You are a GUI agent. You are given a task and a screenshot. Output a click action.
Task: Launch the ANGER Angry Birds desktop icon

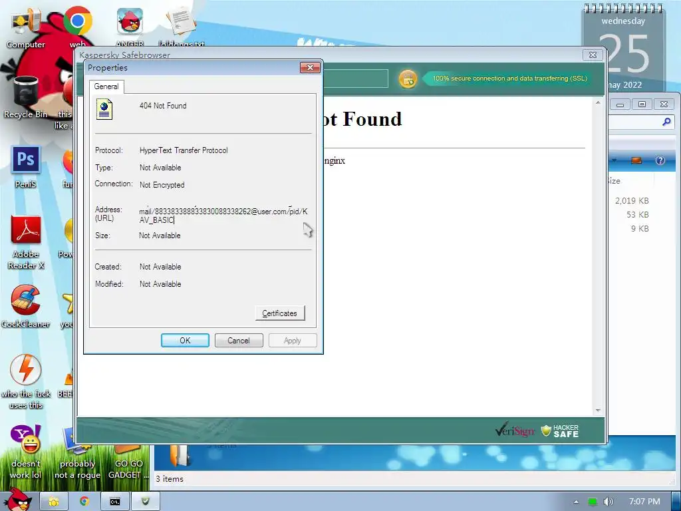[x=130, y=27]
